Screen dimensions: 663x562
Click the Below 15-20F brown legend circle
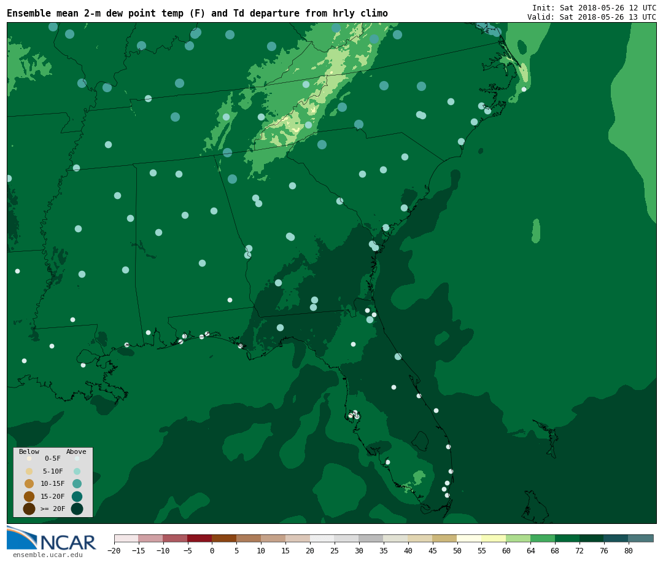coord(29,496)
